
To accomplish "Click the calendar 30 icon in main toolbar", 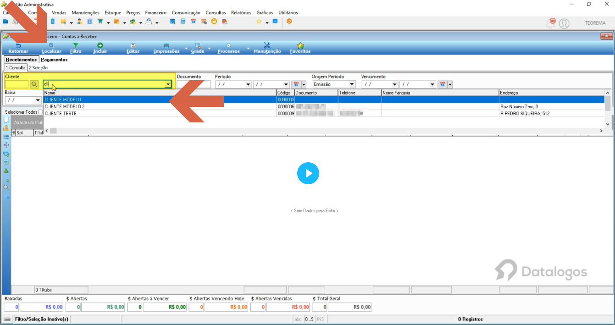I will click(193, 22).
